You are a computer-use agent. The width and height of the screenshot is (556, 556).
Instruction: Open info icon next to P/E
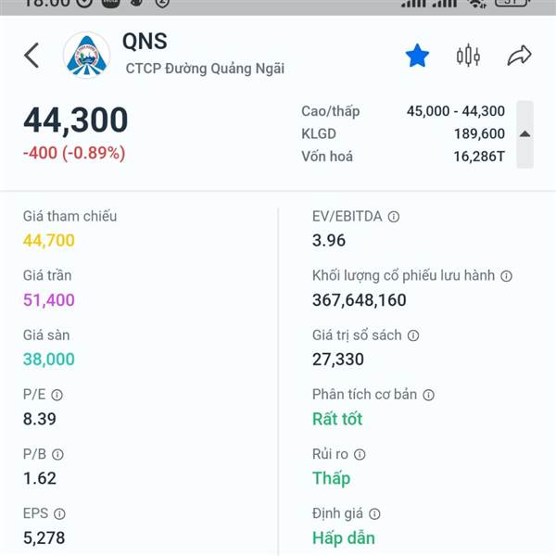(x=57, y=395)
